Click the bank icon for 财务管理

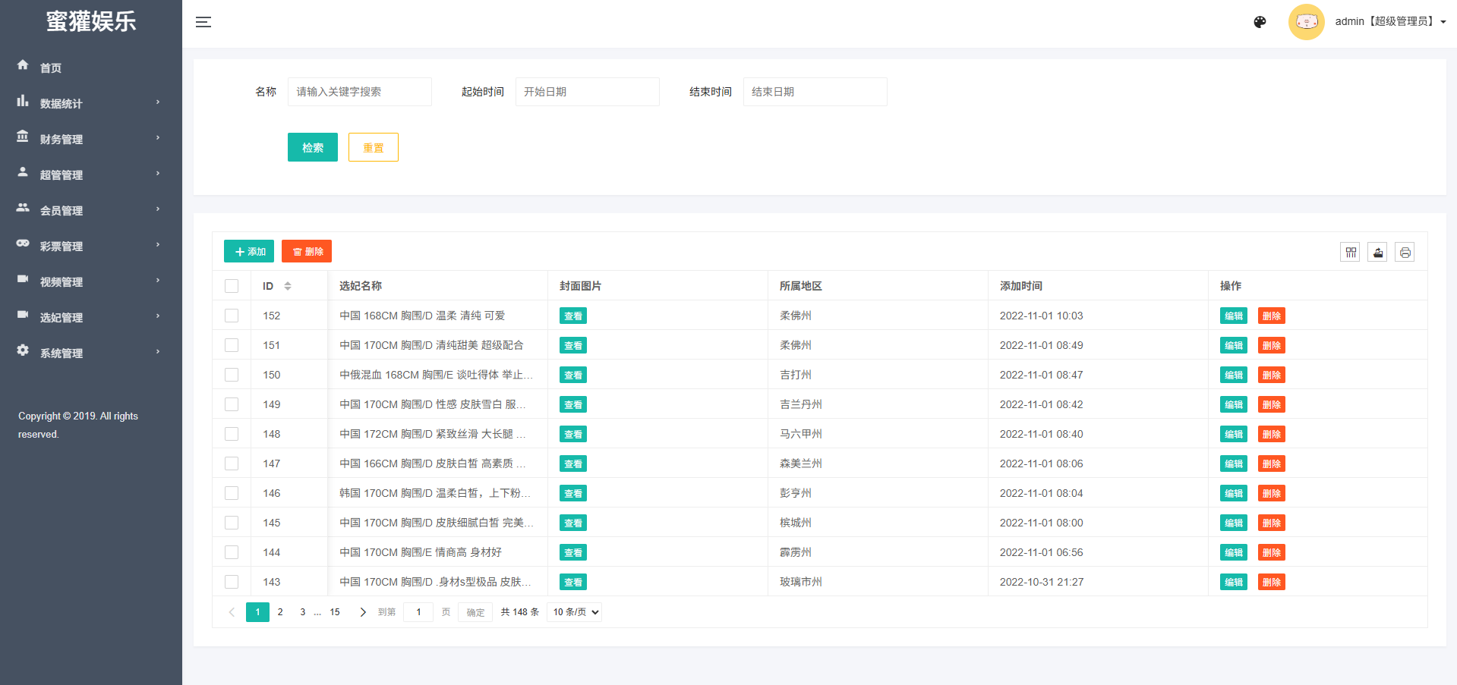(x=23, y=137)
